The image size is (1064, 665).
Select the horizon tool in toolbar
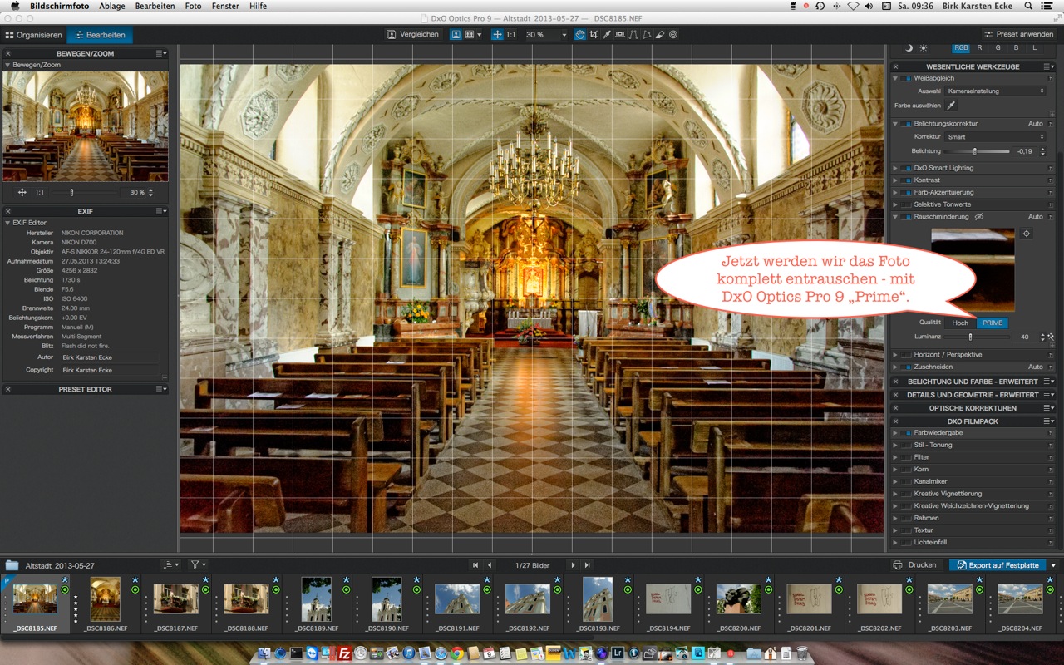(x=620, y=35)
